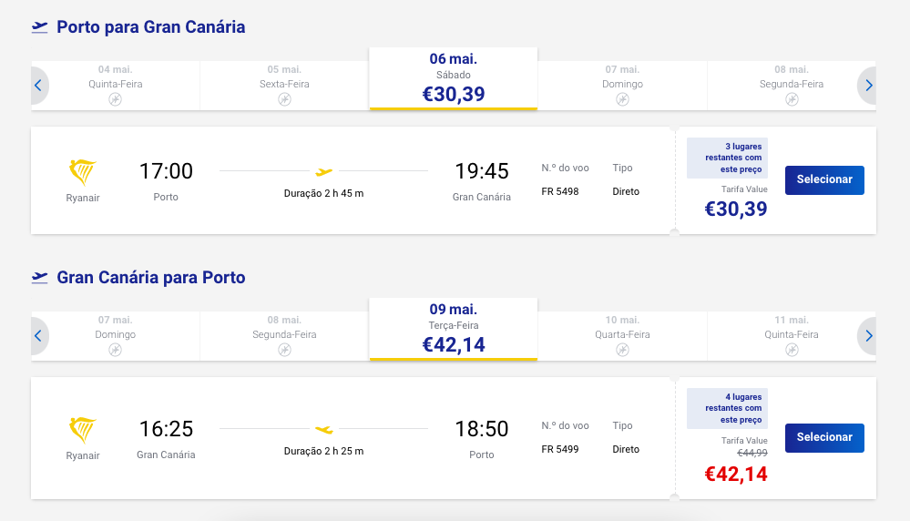Click the no-flight icon under 10 mai. Quarta-Feira
The width and height of the screenshot is (910, 521).
[x=622, y=350]
